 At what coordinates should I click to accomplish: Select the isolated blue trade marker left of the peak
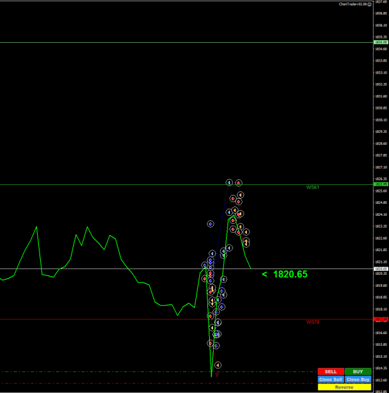click(211, 224)
